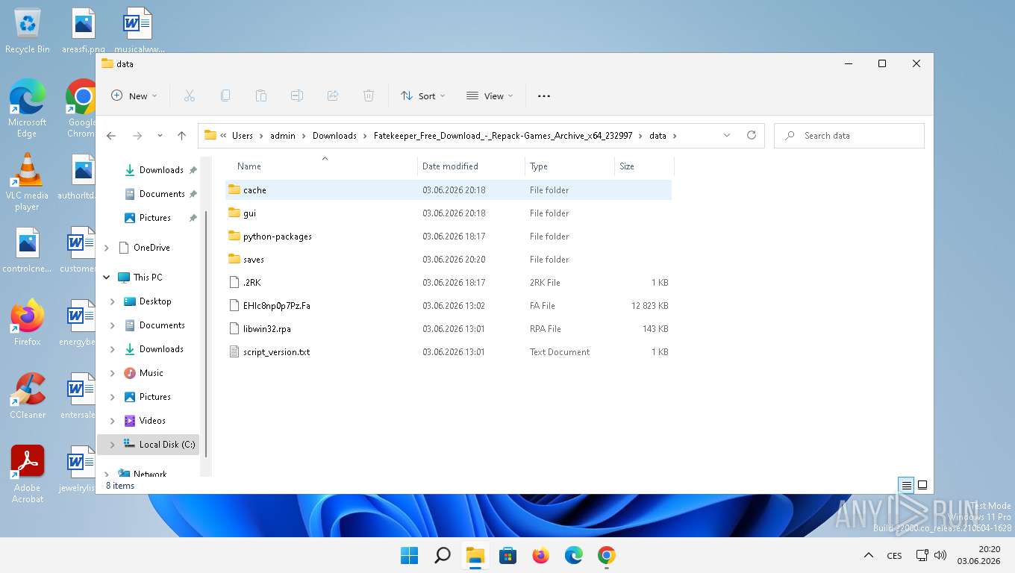Launch Chrome from the taskbar
This screenshot has height=573, width=1015.
(607, 555)
